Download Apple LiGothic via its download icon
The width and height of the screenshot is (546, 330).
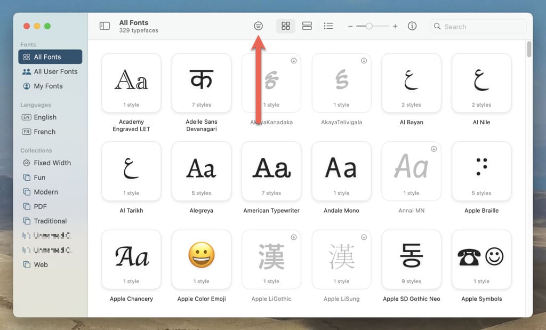click(x=294, y=237)
